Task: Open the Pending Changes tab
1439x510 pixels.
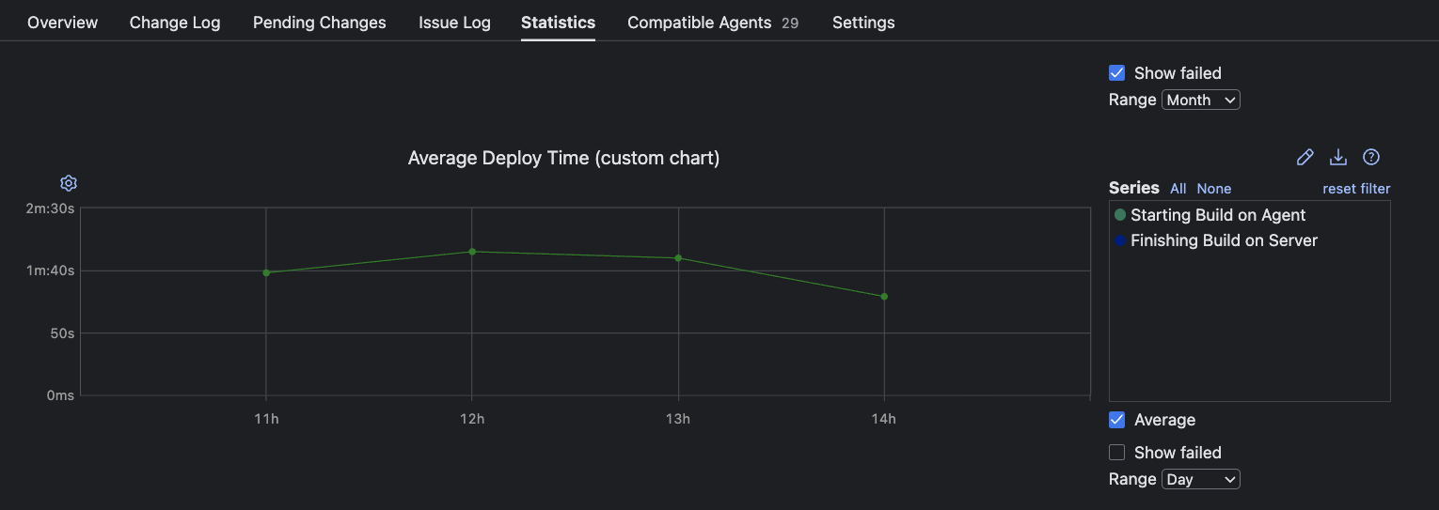Action: [320, 23]
